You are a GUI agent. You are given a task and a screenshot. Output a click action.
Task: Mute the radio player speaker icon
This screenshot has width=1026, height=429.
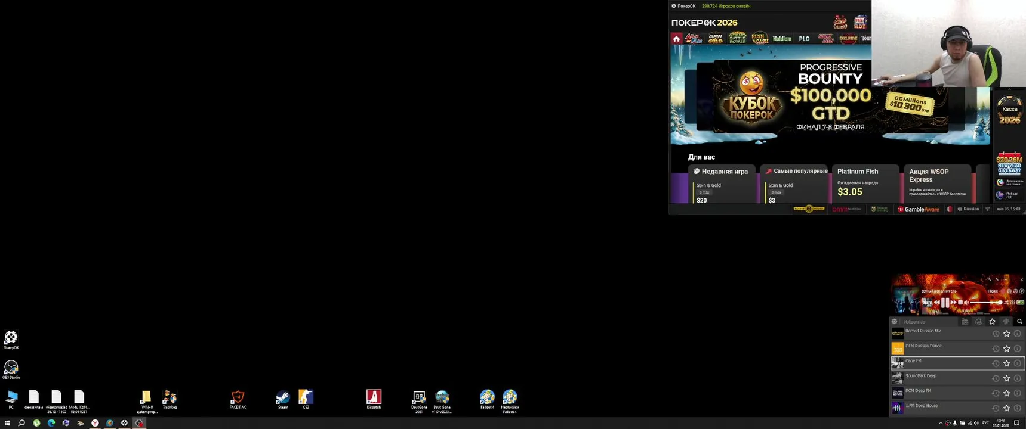click(967, 303)
